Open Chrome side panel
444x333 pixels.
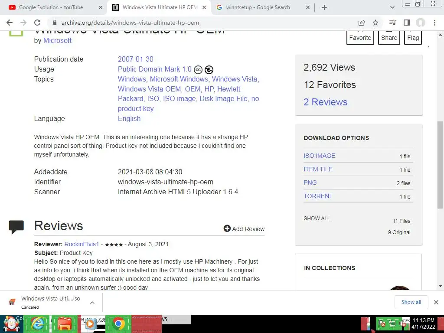point(407,23)
